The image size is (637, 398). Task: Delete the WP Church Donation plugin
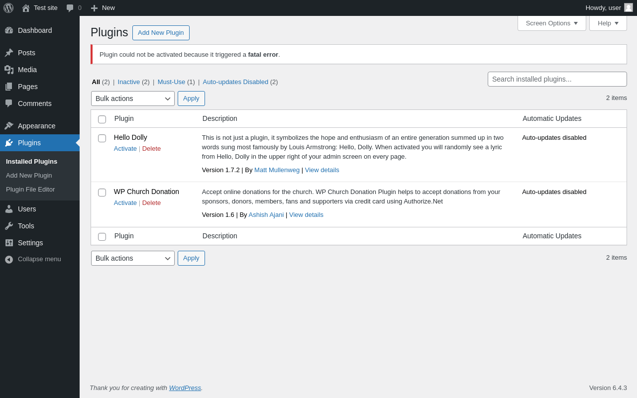coord(151,203)
